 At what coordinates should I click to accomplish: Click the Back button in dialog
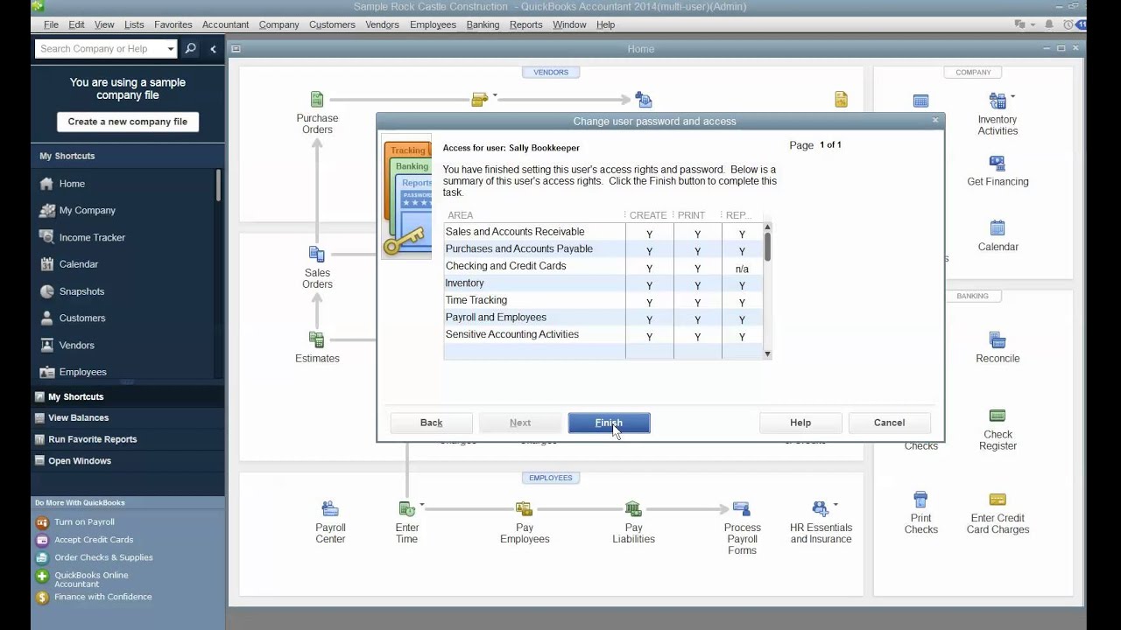pos(431,423)
